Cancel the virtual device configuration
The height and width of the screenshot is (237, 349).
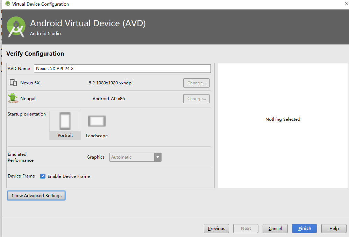pyautogui.click(x=275, y=229)
